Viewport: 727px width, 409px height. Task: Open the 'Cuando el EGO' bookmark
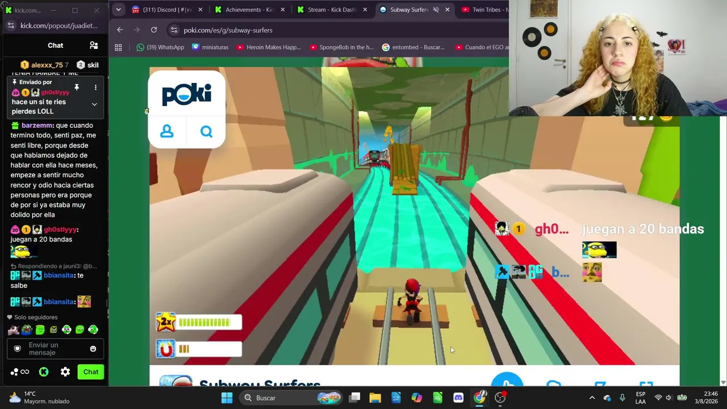tap(481, 47)
